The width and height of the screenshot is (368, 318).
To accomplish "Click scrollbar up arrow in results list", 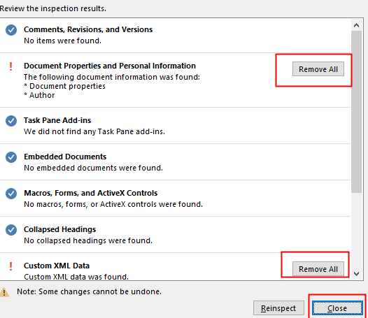I will pyautogui.click(x=356, y=25).
